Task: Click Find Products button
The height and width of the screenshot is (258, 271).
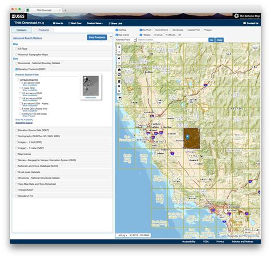Action: (x=97, y=37)
